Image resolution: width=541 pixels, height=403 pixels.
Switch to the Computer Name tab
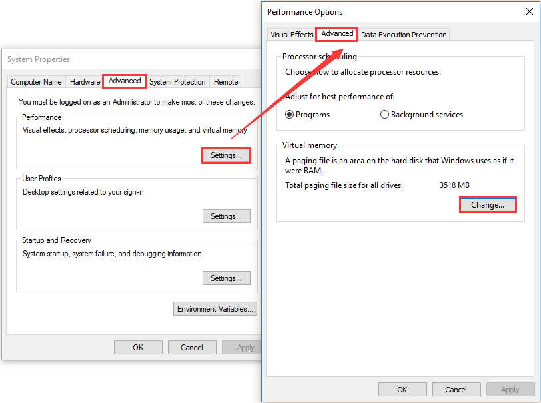tap(36, 81)
